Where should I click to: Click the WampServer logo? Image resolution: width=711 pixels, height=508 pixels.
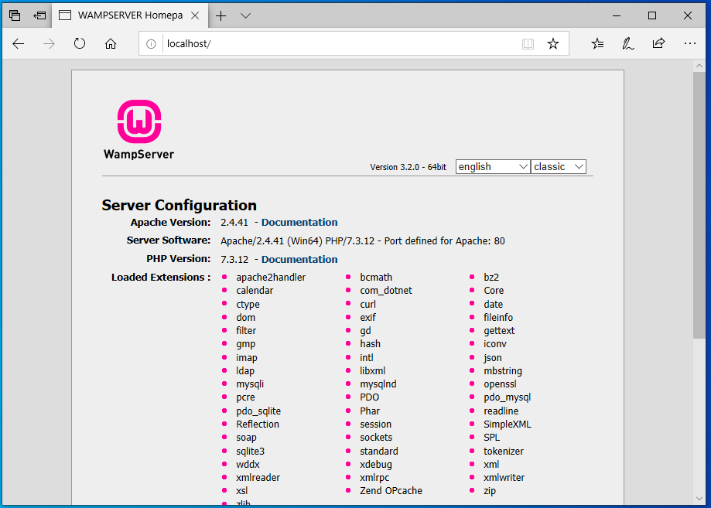click(139, 130)
